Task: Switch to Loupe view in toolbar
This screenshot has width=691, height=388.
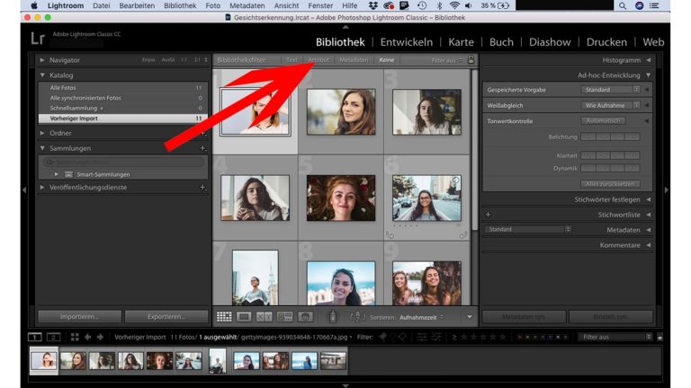Action: click(x=244, y=317)
